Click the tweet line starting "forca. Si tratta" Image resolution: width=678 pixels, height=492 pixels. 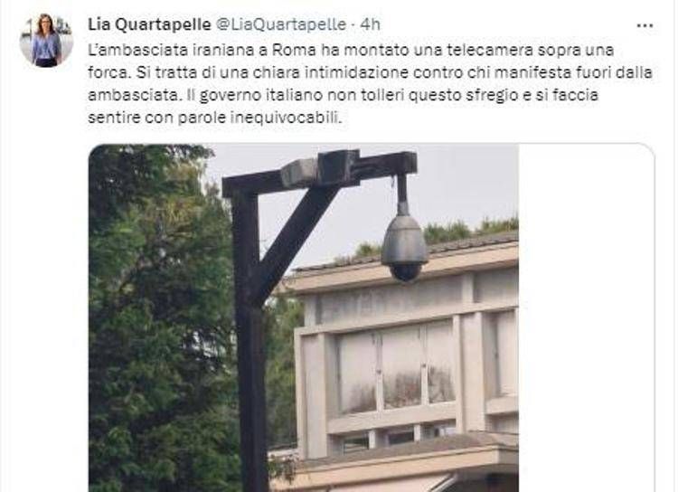pyautogui.click(x=370, y=72)
